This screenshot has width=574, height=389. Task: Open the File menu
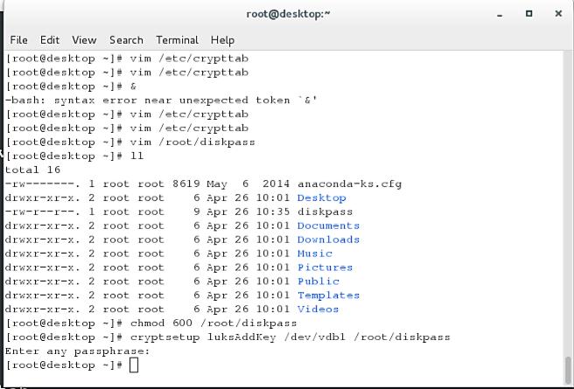18,40
